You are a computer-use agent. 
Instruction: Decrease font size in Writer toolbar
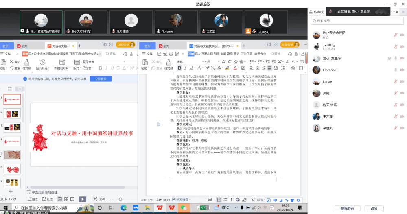click(230, 62)
